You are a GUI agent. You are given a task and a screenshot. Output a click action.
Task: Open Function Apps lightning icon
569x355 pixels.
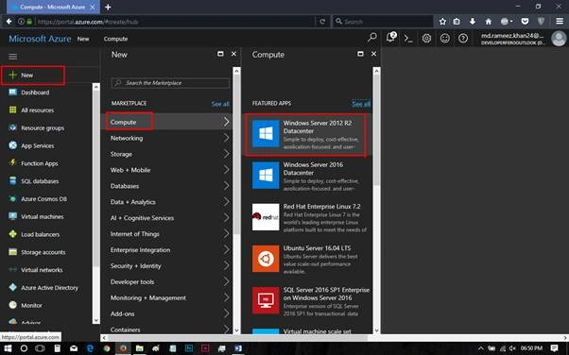[12, 162]
